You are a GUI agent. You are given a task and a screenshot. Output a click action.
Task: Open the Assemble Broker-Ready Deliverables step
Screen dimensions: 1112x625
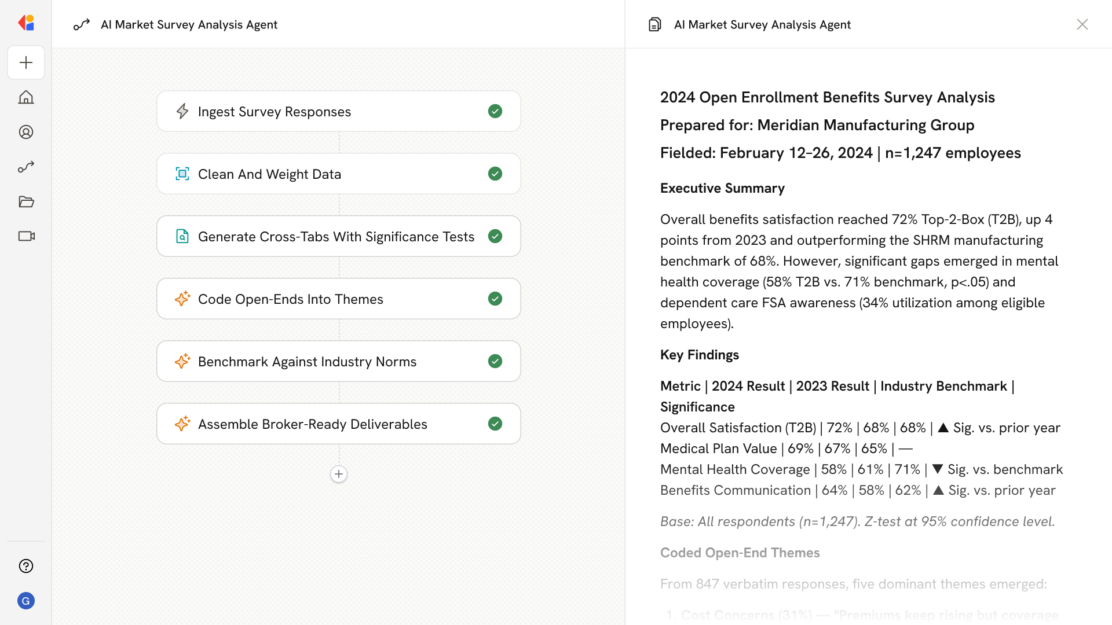click(313, 424)
